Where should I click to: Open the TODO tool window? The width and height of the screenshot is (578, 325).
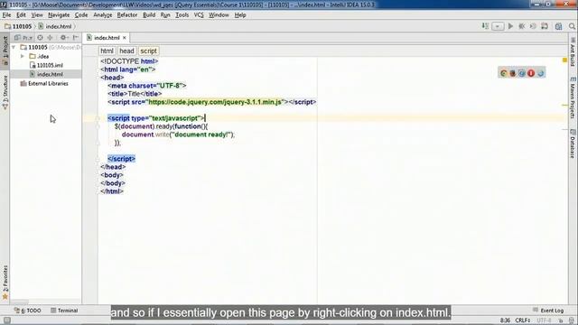[x=28, y=311]
